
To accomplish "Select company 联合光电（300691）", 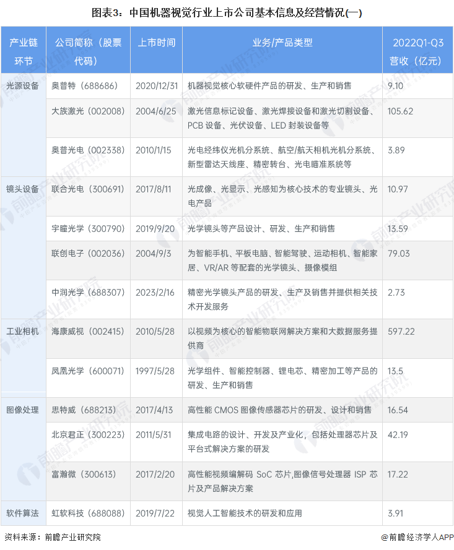I will pyautogui.click(x=88, y=189).
